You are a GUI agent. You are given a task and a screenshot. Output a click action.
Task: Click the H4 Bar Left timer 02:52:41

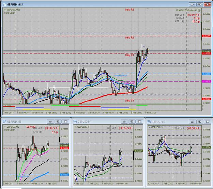click(194, 128)
